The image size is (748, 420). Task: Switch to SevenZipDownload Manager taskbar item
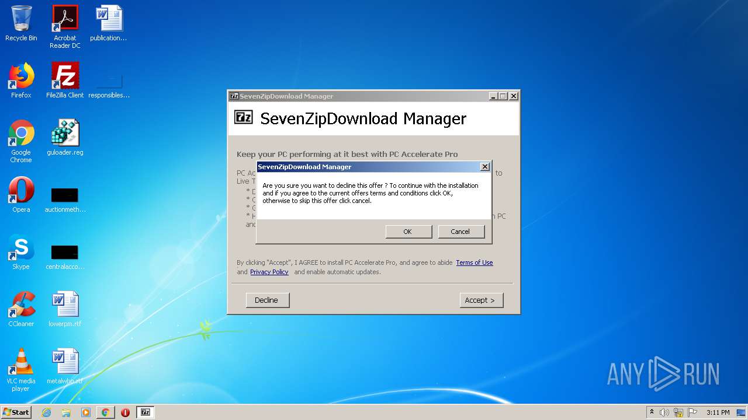[146, 412]
